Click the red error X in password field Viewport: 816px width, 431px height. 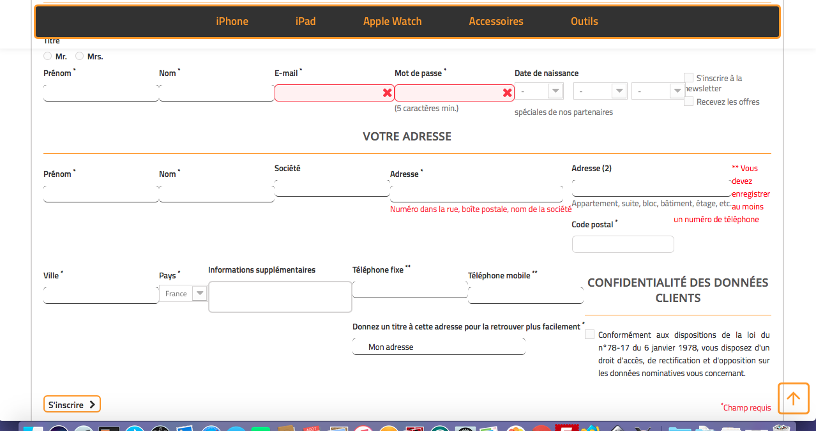pos(507,93)
